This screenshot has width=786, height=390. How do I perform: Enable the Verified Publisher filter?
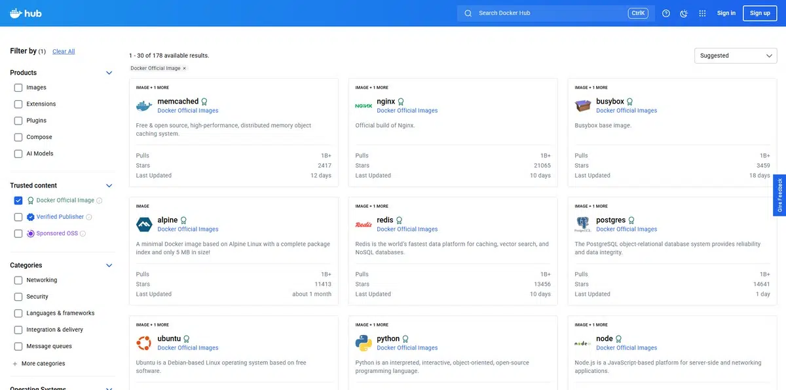18,217
